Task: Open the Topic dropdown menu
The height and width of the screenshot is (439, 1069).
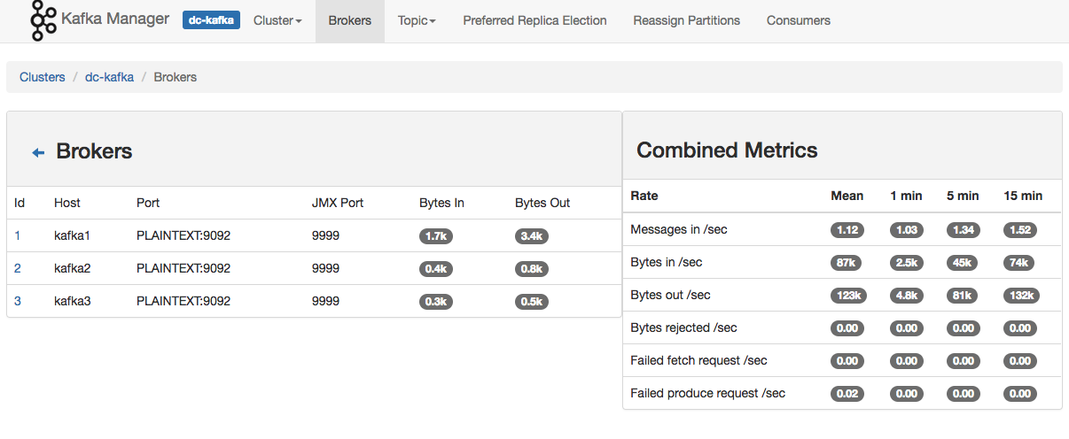Action: coord(417,20)
